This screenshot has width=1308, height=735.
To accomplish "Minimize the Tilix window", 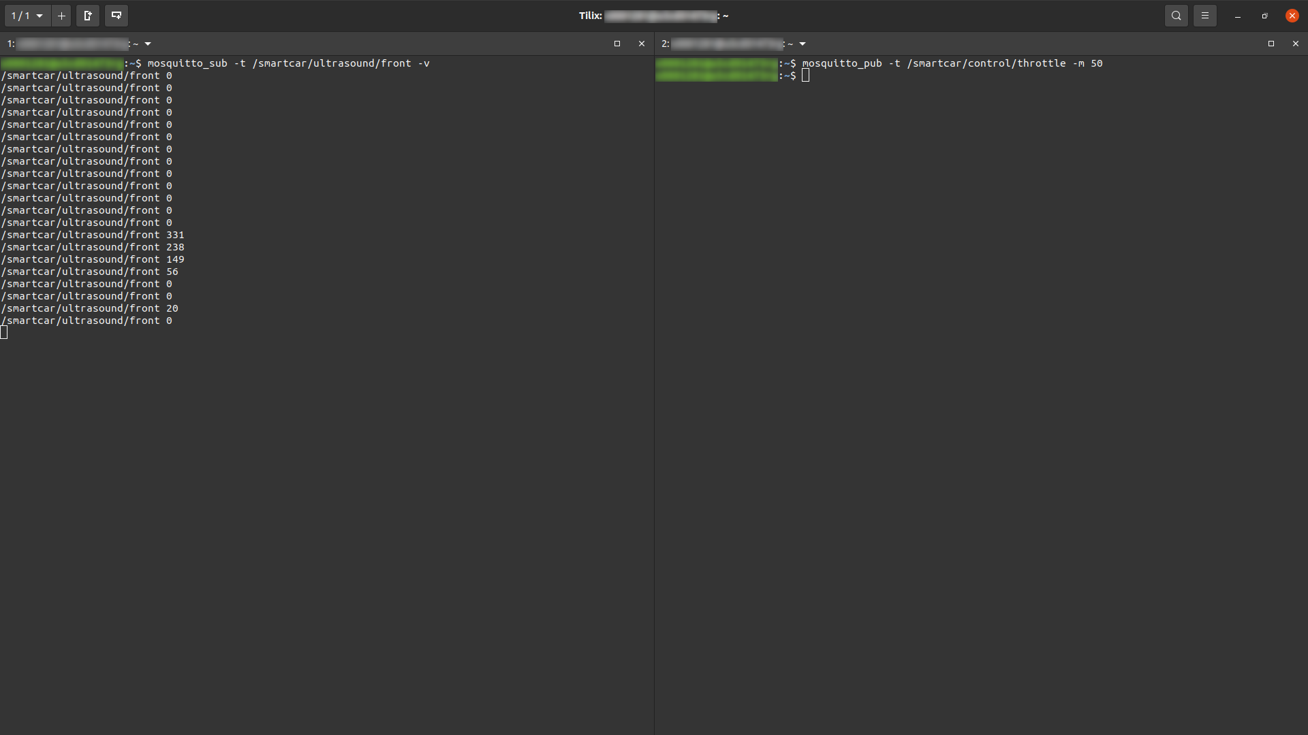I will pyautogui.click(x=1238, y=16).
